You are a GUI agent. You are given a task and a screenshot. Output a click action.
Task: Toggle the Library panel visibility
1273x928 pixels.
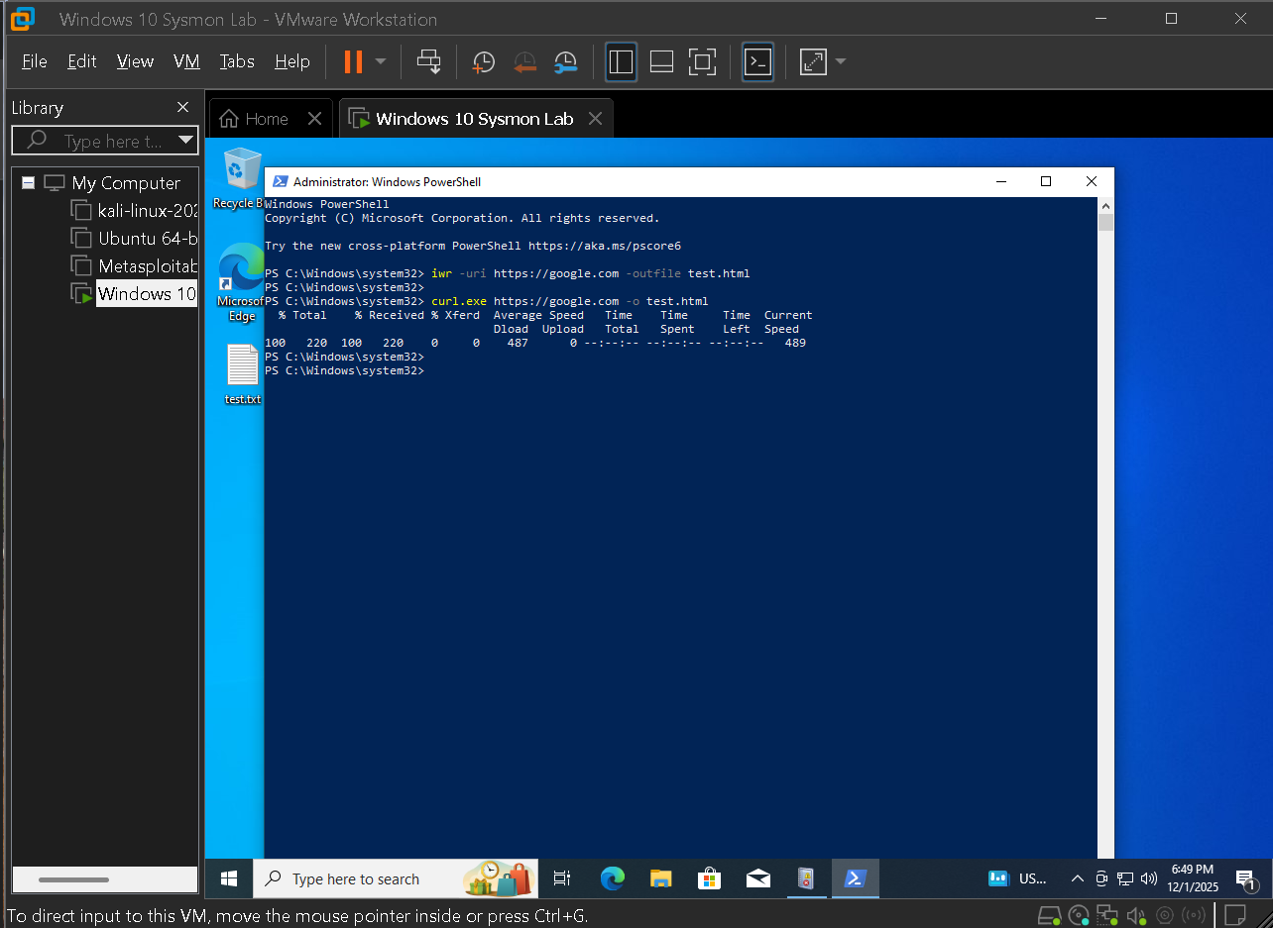pyautogui.click(x=621, y=61)
